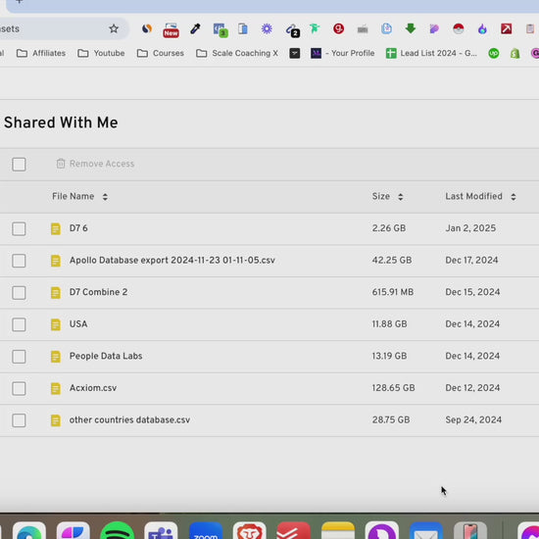Open the Lead List 2024 bookmark

pos(431,53)
